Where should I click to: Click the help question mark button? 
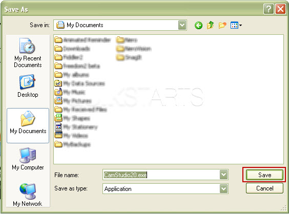[x=269, y=9]
